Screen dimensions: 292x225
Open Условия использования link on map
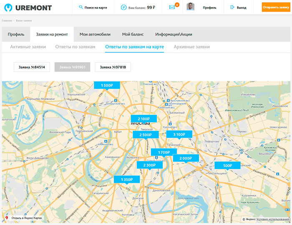tap(273, 219)
